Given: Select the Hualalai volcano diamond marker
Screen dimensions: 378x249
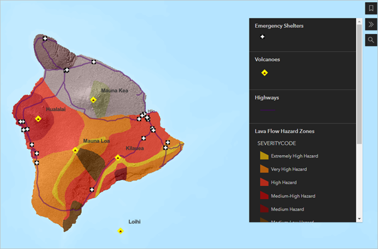Looking at the screenshot, I should pos(38,119).
